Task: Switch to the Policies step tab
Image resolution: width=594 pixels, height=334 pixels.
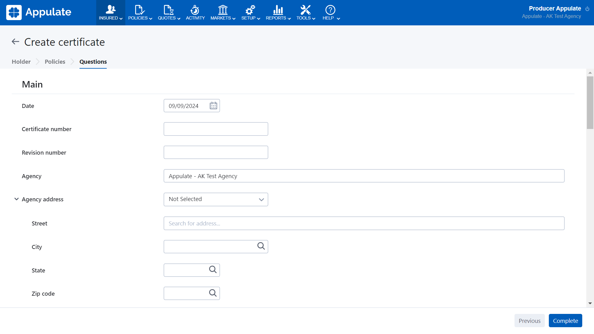Action: click(x=55, y=62)
